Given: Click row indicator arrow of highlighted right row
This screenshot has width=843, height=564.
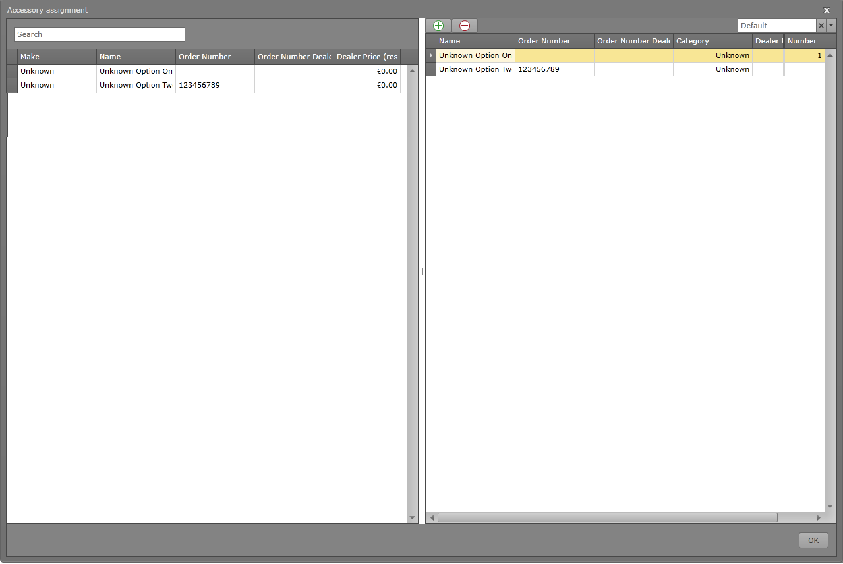Looking at the screenshot, I should pyautogui.click(x=431, y=55).
